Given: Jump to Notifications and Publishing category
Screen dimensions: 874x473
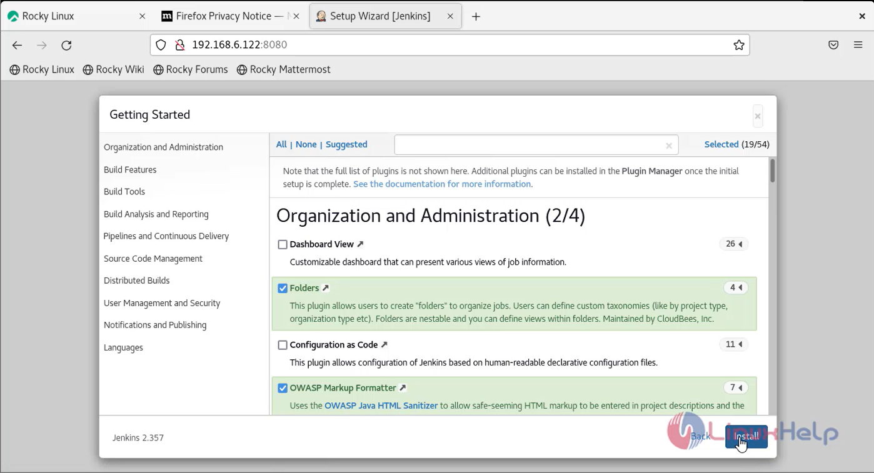Looking at the screenshot, I should coord(155,325).
